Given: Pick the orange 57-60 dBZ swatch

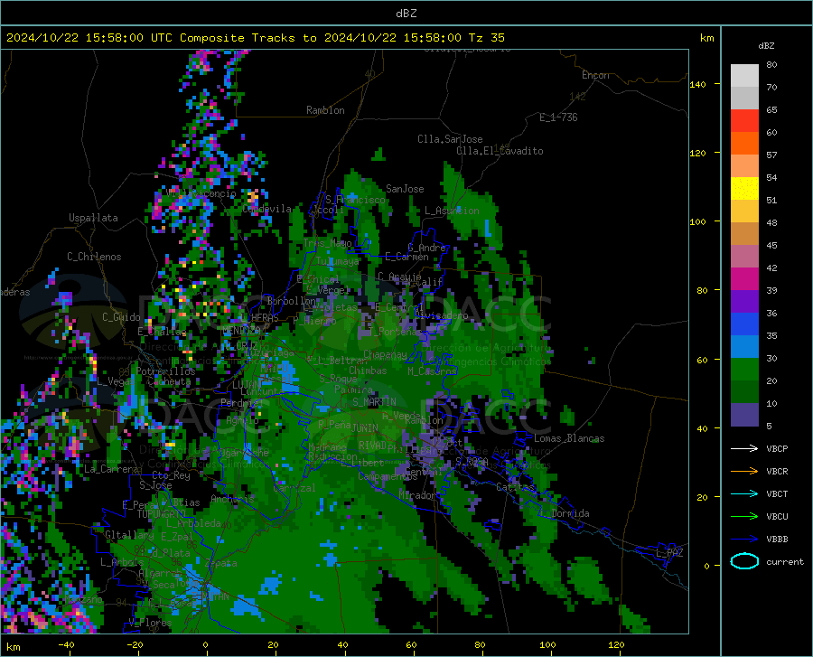Looking at the screenshot, I should pyautogui.click(x=744, y=144).
